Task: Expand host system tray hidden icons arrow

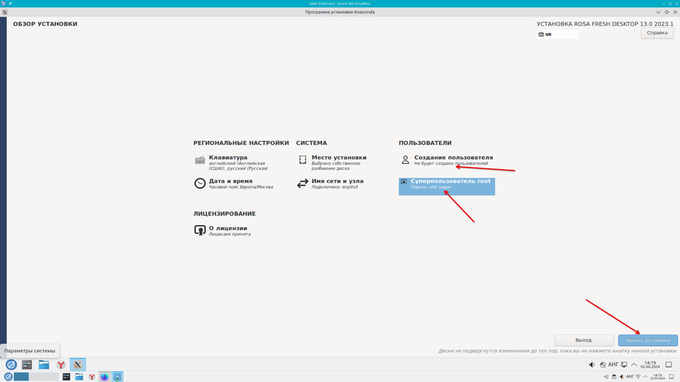Action: 645,377
